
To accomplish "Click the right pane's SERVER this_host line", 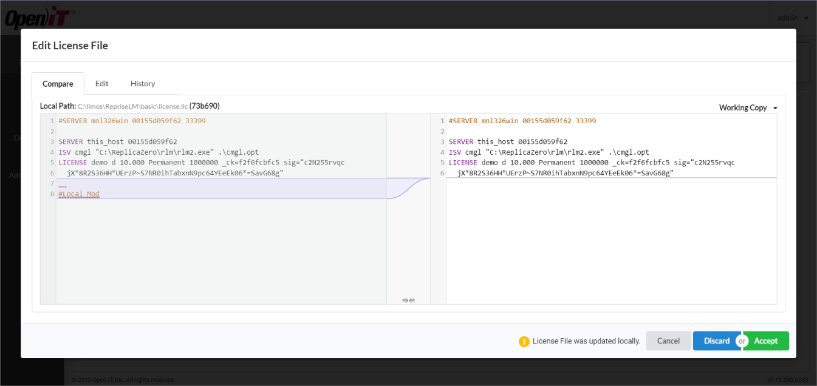I will 508,141.
